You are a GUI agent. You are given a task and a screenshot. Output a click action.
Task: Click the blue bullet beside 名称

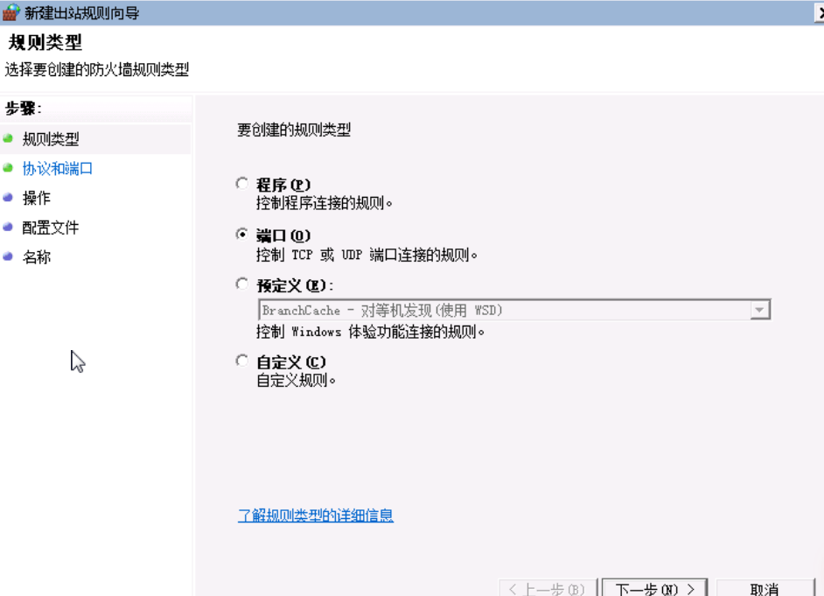8,256
